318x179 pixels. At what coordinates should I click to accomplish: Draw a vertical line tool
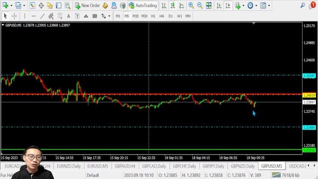point(25,16)
